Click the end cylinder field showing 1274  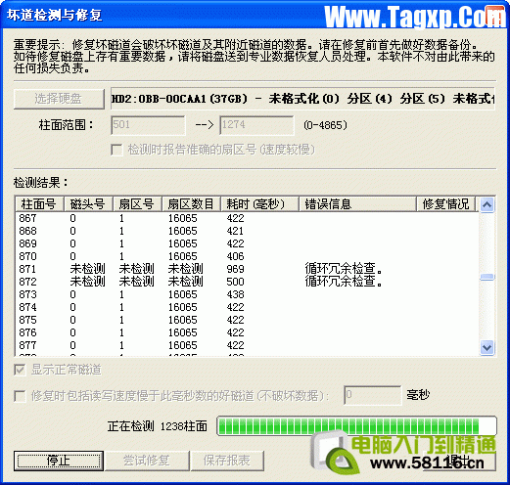[256, 125]
